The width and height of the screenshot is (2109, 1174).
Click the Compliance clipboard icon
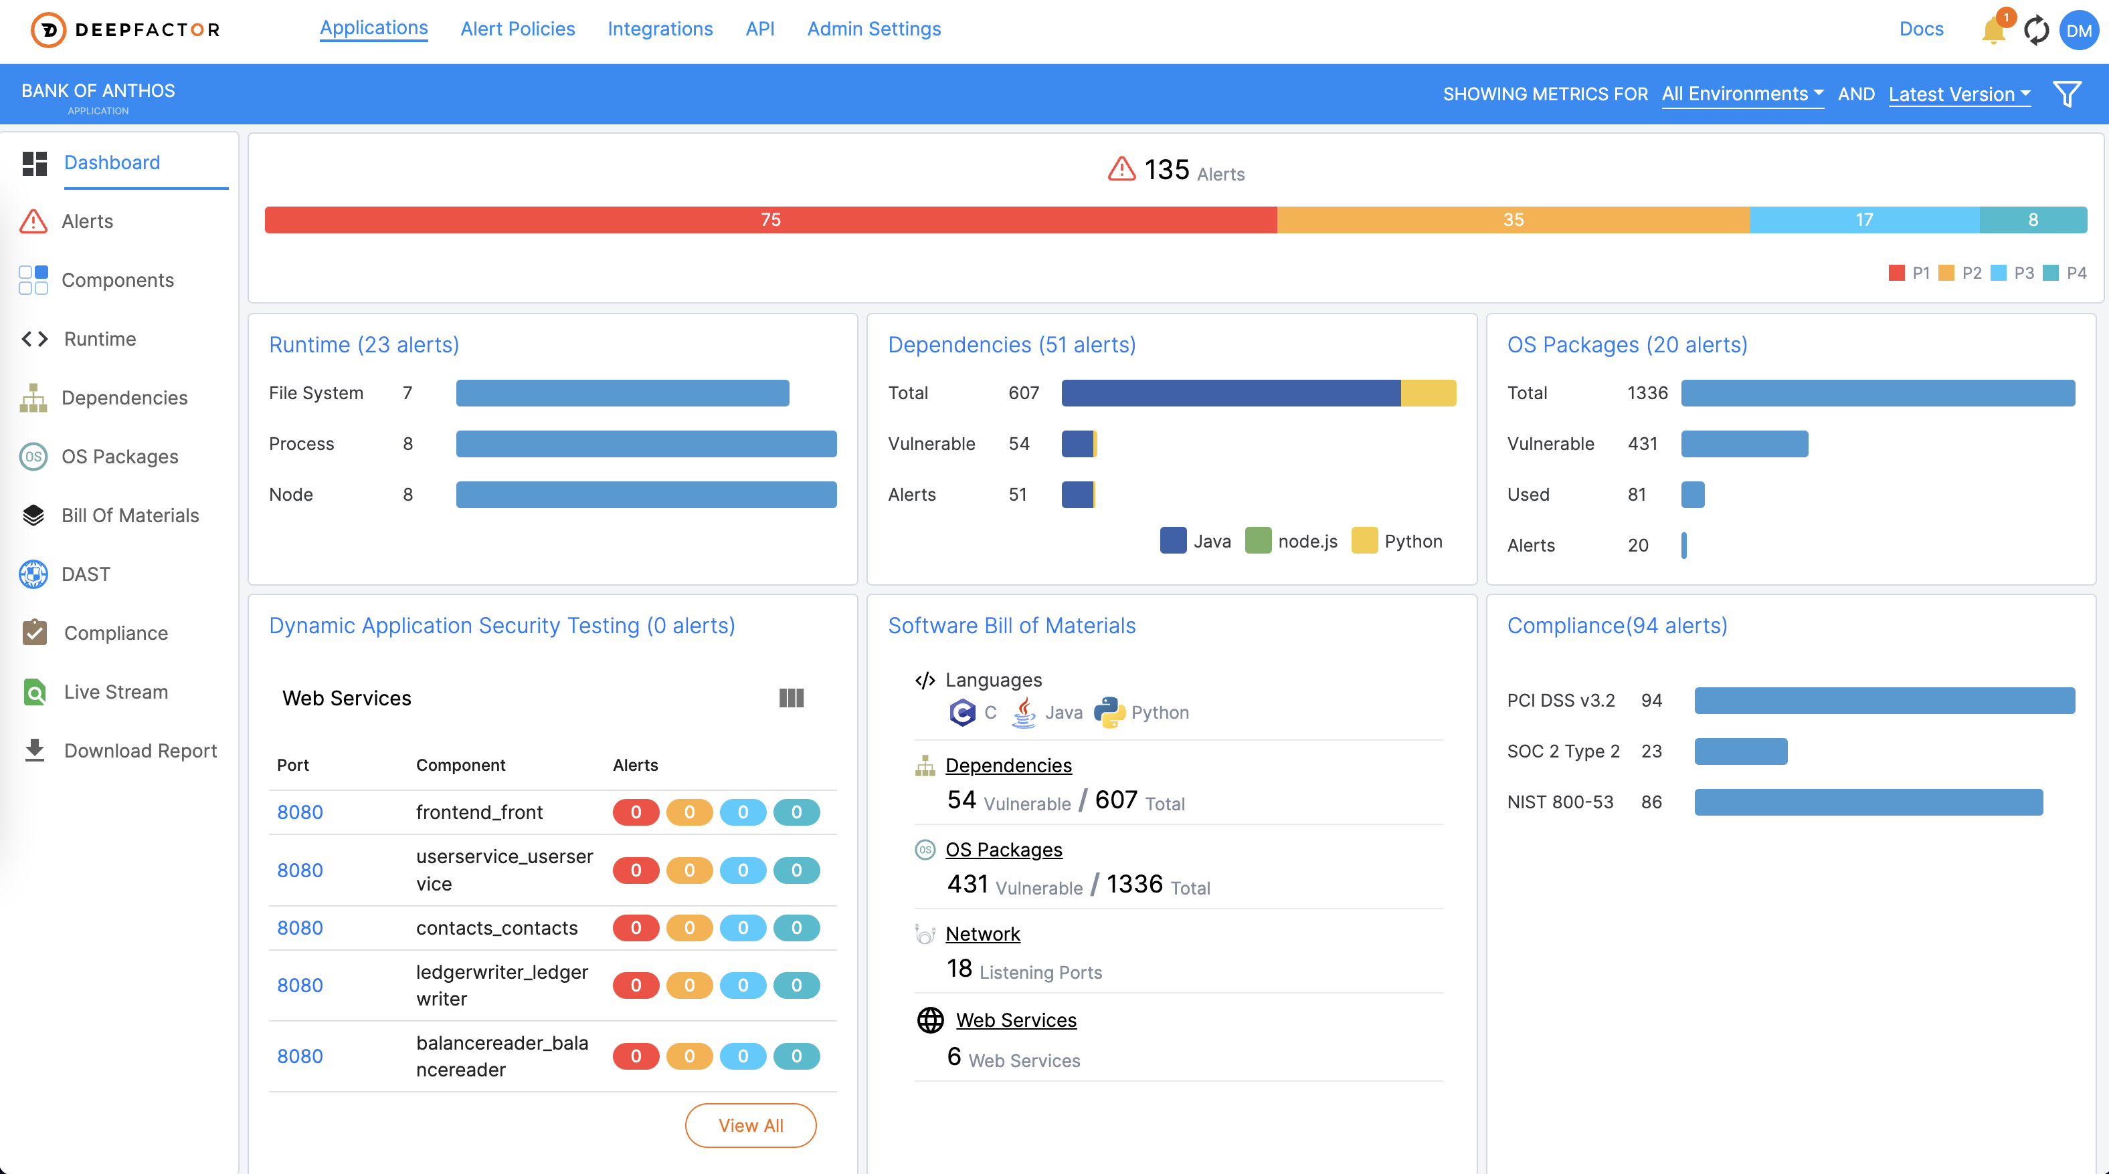pyautogui.click(x=34, y=632)
